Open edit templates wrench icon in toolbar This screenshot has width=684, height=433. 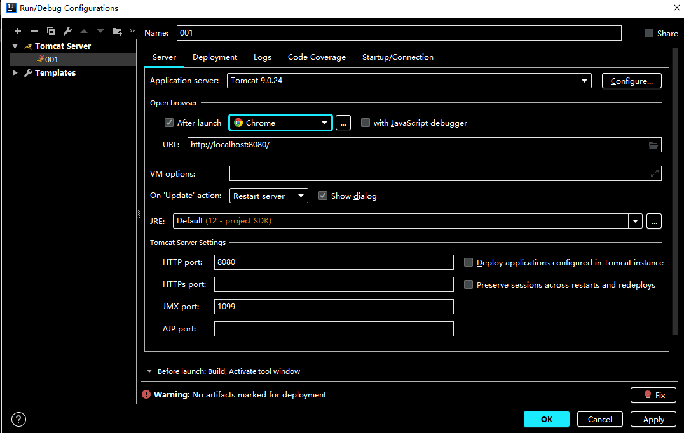coord(67,31)
